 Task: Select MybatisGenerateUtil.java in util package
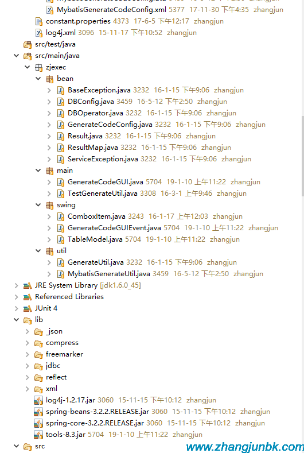(x=109, y=274)
